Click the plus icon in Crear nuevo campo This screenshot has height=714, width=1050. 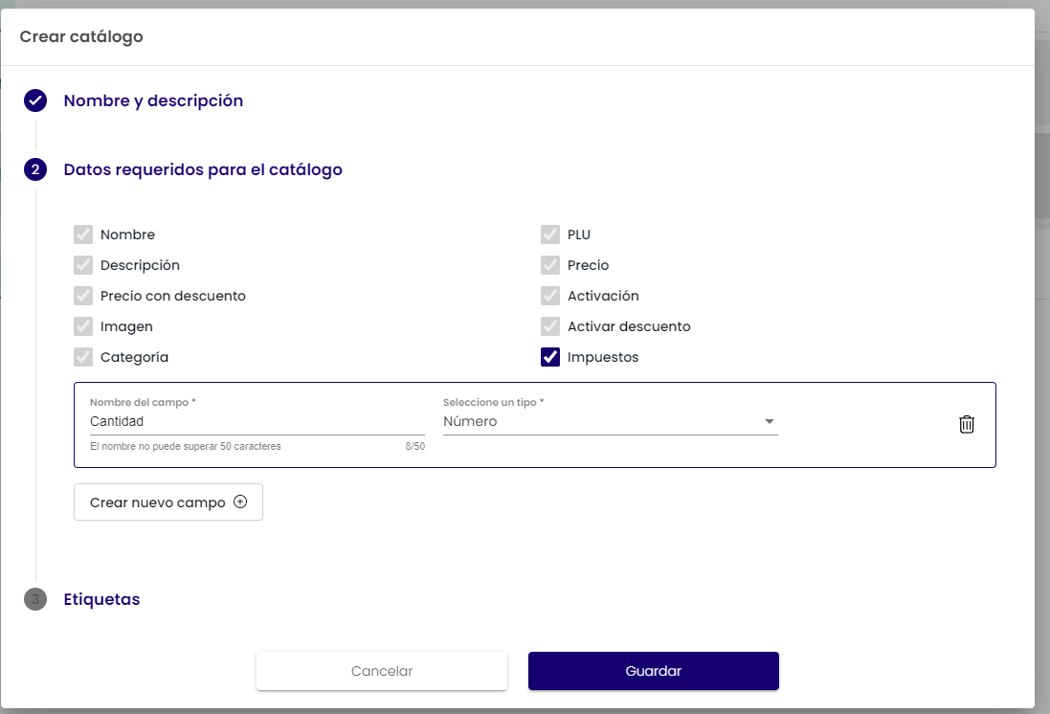coord(240,502)
